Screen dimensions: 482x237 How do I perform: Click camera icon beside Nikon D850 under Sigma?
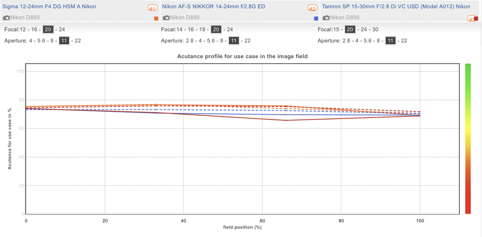pyautogui.click(x=6, y=18)
